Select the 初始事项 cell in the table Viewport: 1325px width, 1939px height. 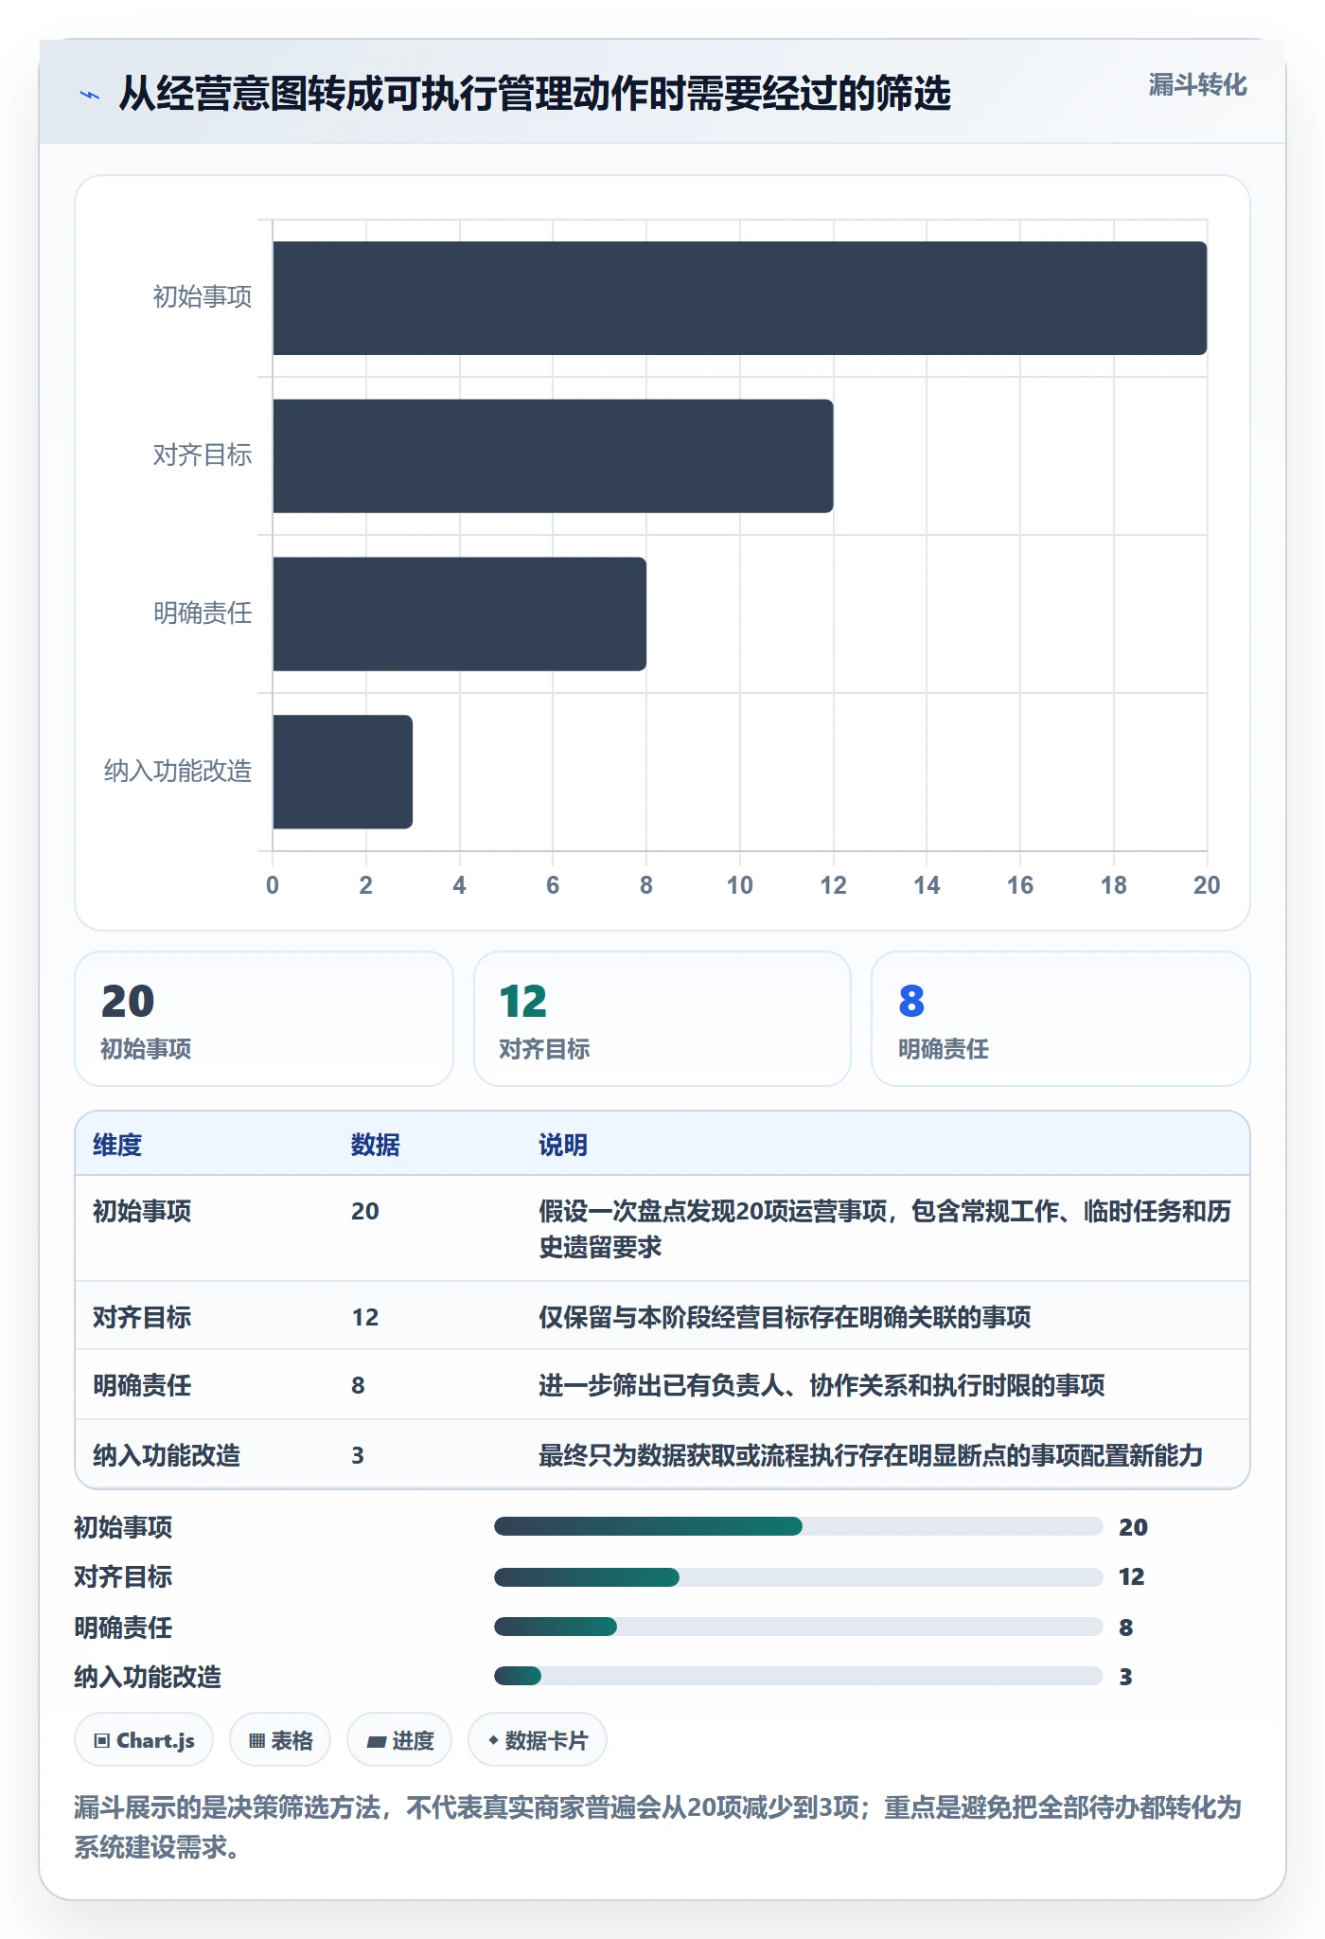tap(142, 1211)
